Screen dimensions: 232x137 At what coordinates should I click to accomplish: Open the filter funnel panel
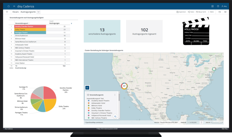coord(7,12)
